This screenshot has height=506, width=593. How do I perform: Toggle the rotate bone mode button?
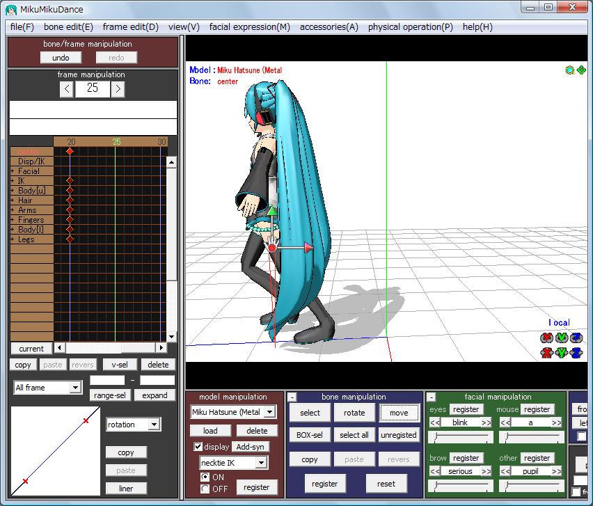(x=354, y=413)
